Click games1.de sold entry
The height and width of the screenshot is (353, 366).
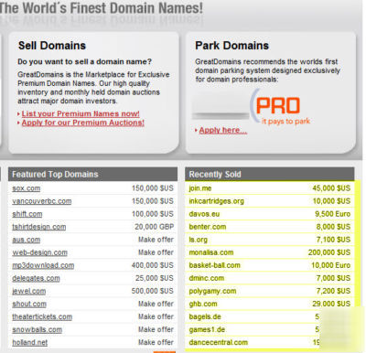(207, 329)
